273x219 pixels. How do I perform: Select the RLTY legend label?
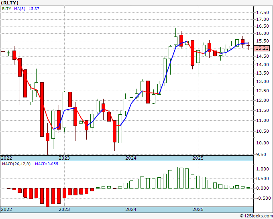pos(6,9)
